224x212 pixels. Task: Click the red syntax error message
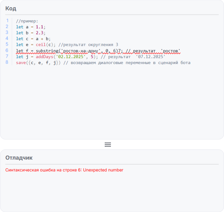(x=64, y=170)
